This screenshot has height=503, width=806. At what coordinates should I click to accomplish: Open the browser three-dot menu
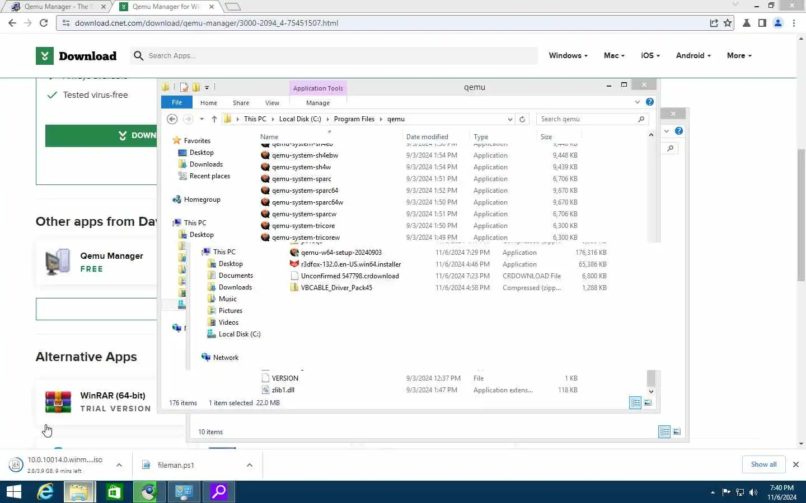(794, 23)
